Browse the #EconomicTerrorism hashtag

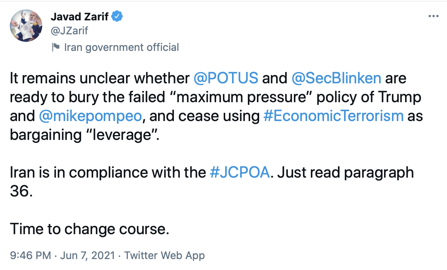(333, 116)
